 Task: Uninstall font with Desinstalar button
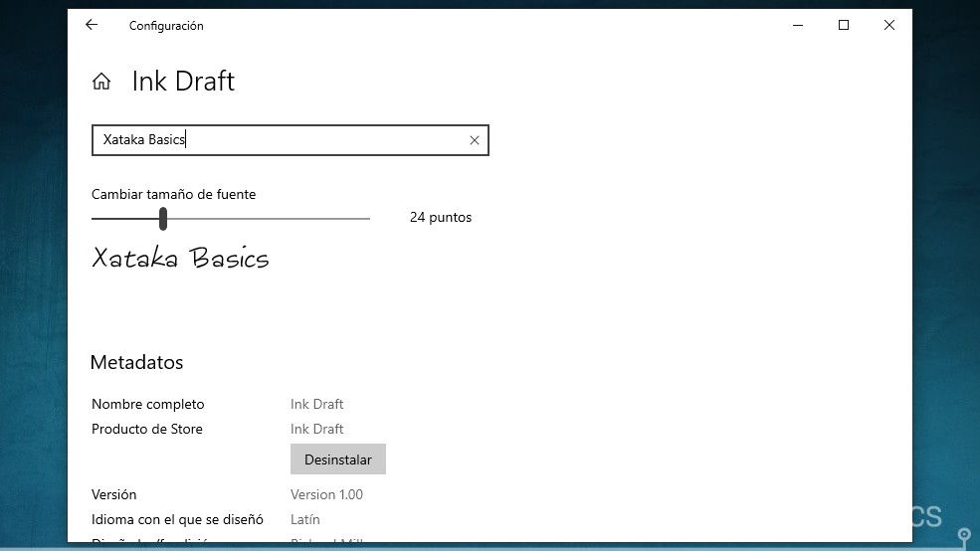338,459
